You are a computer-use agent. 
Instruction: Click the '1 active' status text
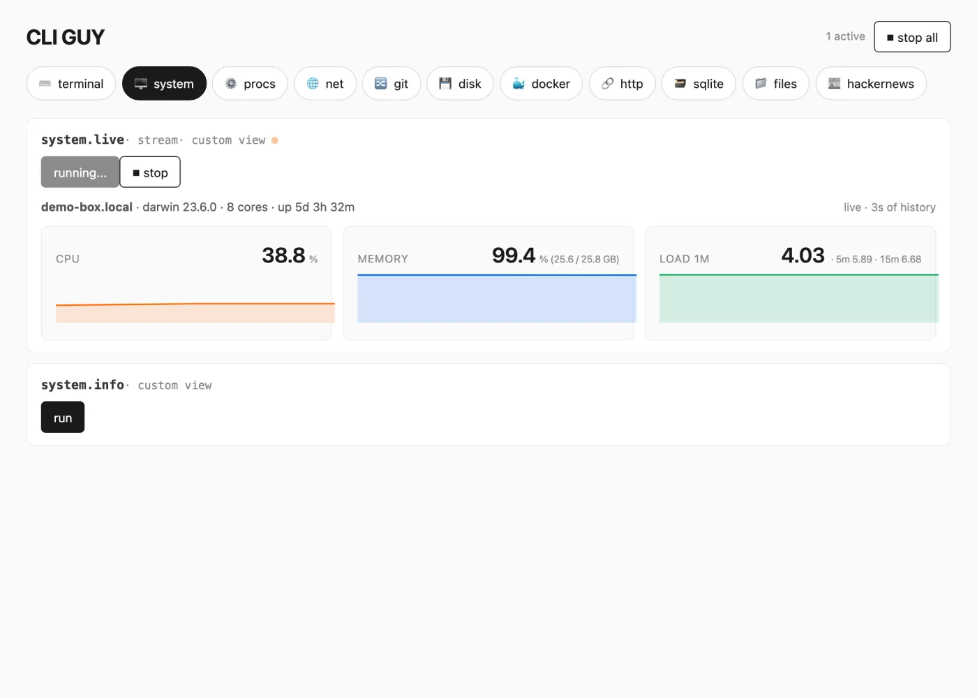[x=845, y=36]
